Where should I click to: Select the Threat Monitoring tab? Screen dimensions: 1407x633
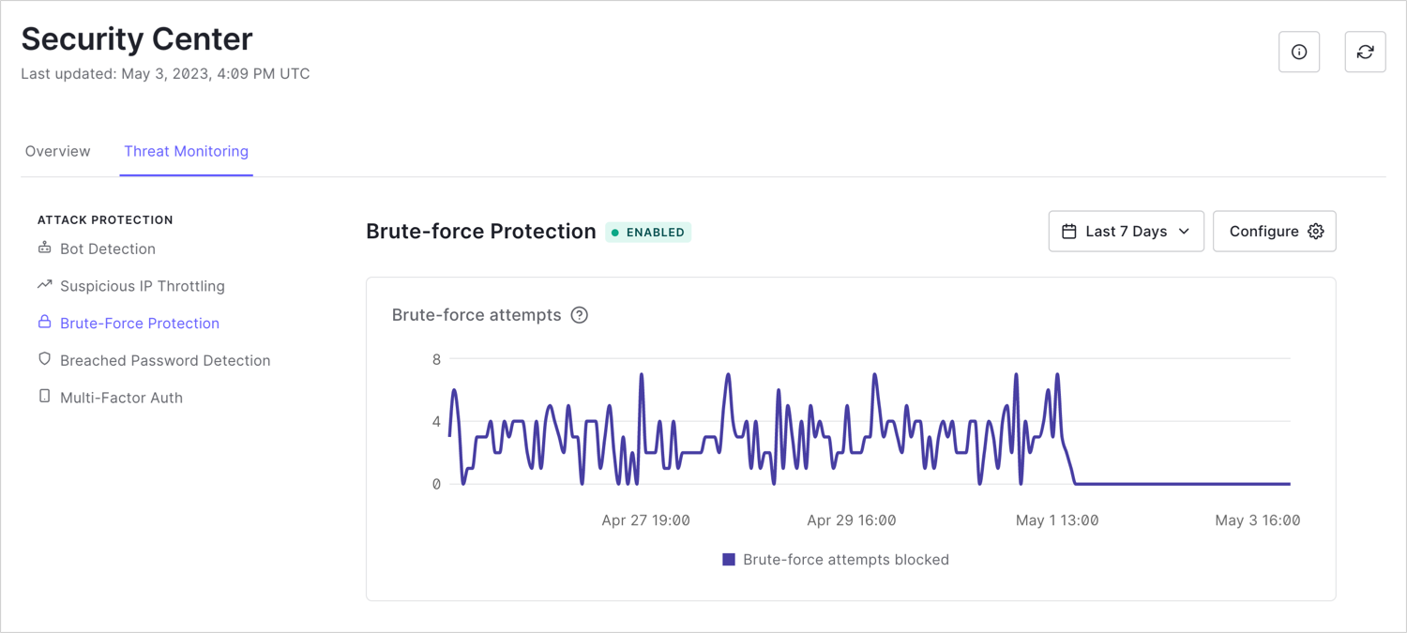point(186,151)
